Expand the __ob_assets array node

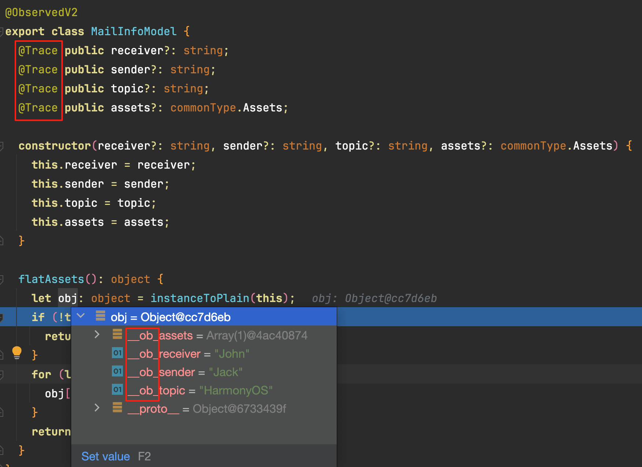[x=97, y=334]
